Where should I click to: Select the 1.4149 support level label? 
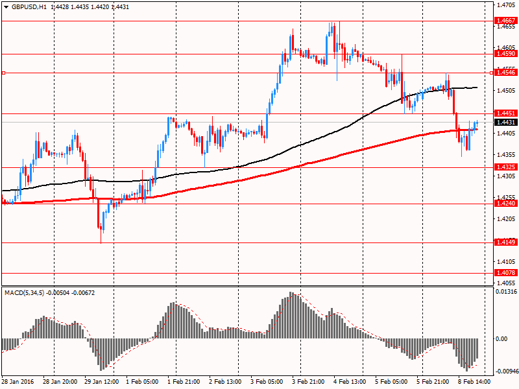pos(506,242)
